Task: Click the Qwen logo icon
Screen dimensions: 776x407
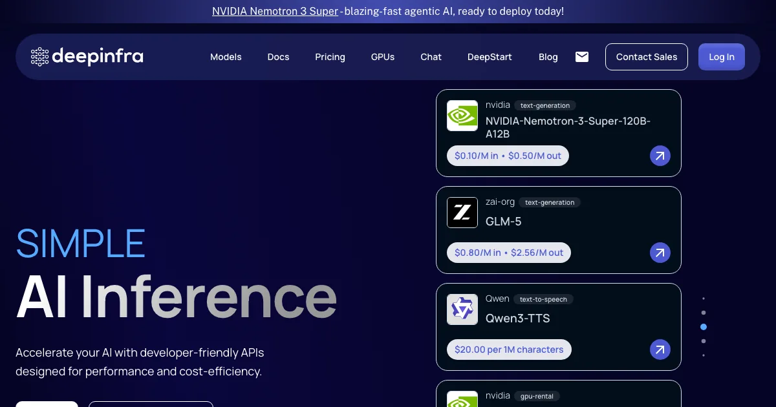Action: (462, 309)
